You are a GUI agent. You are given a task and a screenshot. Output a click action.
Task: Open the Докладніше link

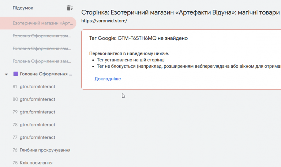108,79
